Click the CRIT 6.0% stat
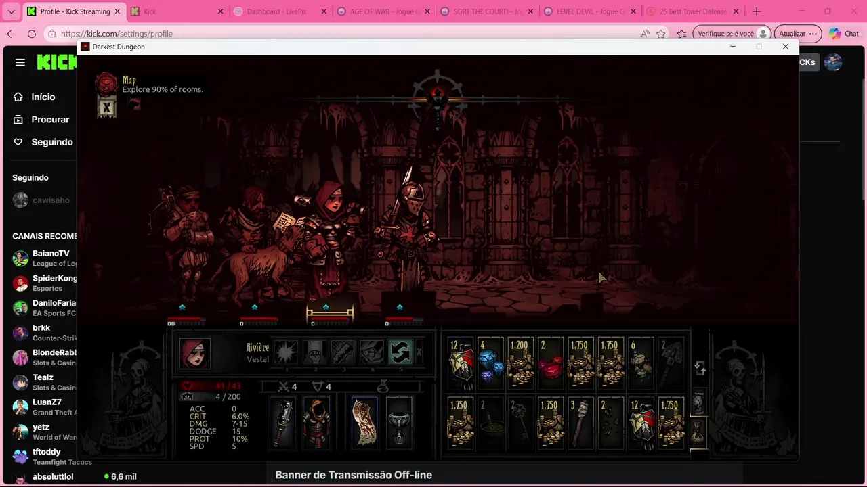867x487 pixels. (x=219, y=417)
